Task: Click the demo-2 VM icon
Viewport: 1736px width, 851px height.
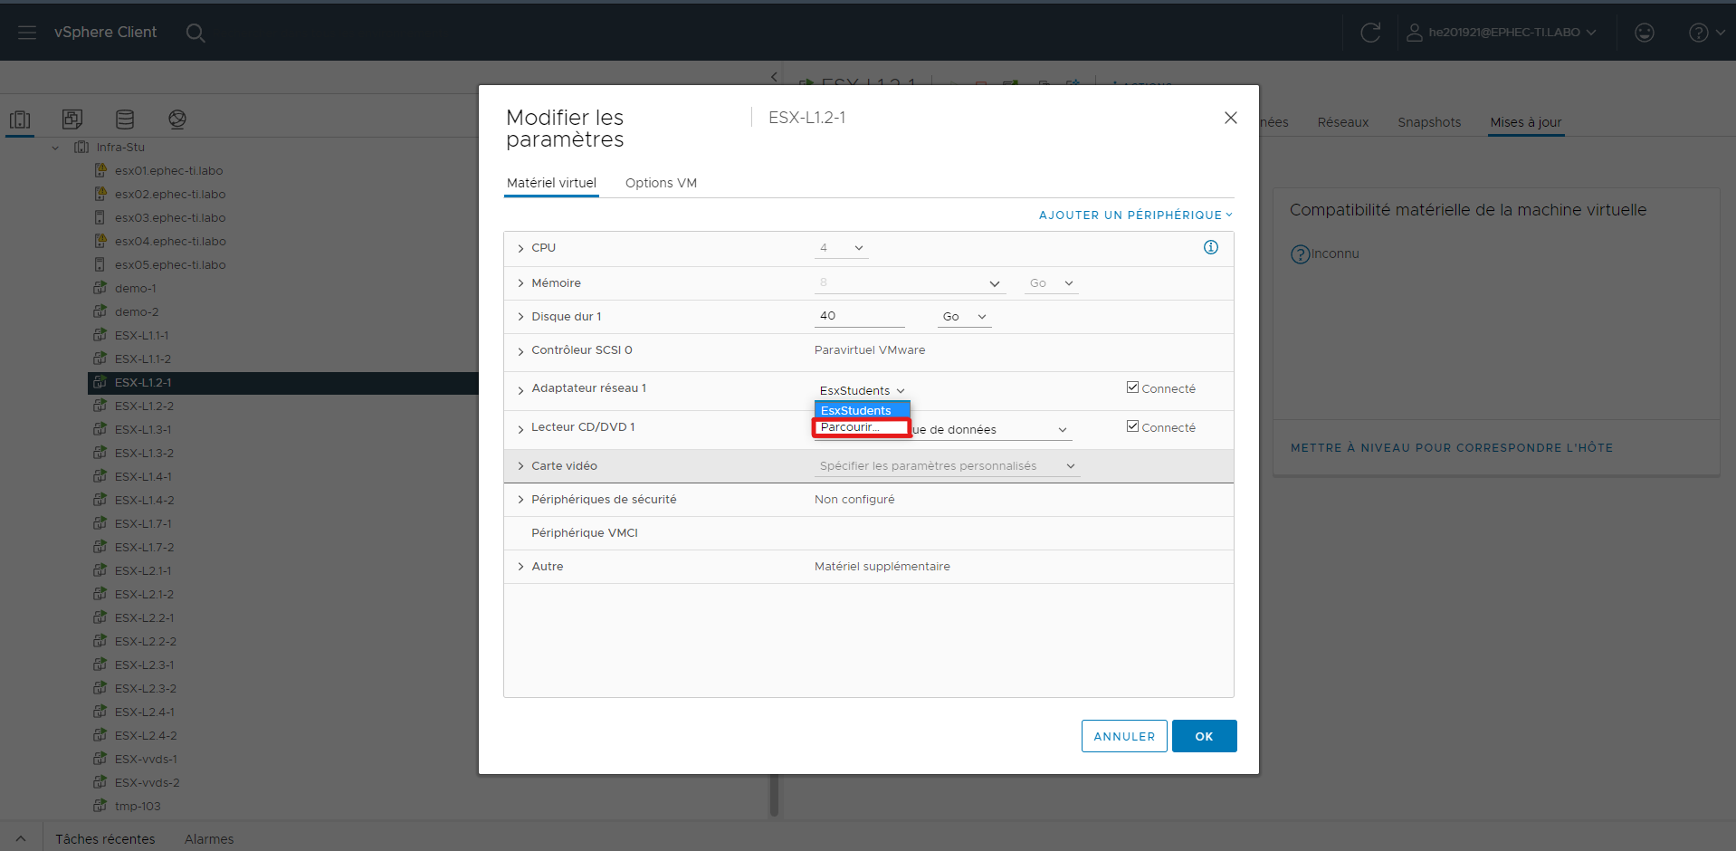Action: coord(100,311)
